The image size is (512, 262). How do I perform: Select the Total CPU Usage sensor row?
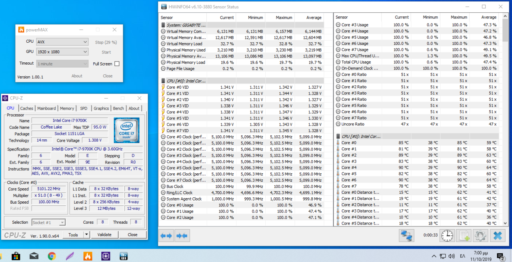(x=416, y=62)
